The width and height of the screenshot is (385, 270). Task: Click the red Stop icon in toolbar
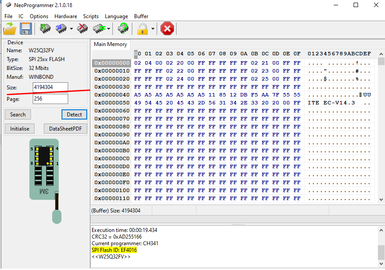point(167,28)
